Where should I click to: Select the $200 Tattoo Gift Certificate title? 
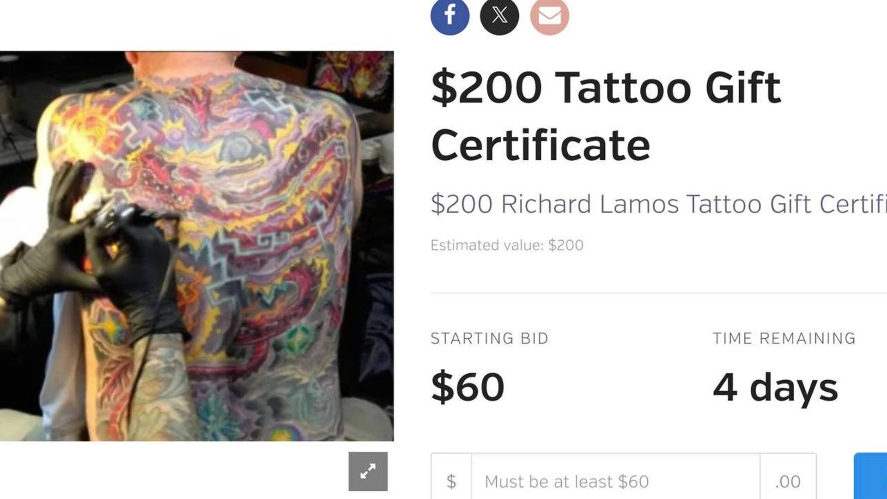tap(606, 116)
